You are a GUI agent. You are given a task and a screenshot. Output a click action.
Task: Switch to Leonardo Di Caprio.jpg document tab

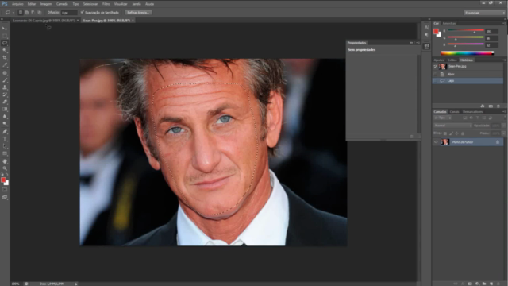point(44,21)
